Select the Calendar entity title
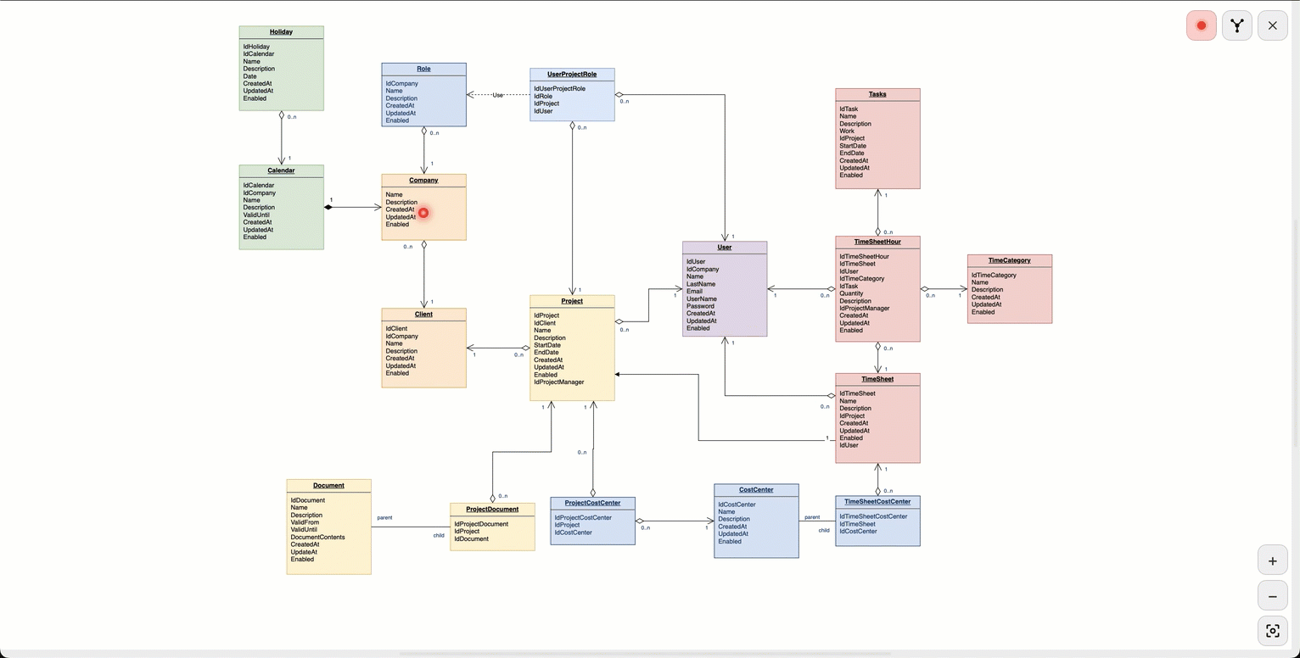Image resolution: width=1300 pixels, height=658 pixels. [x=281, y=170]
